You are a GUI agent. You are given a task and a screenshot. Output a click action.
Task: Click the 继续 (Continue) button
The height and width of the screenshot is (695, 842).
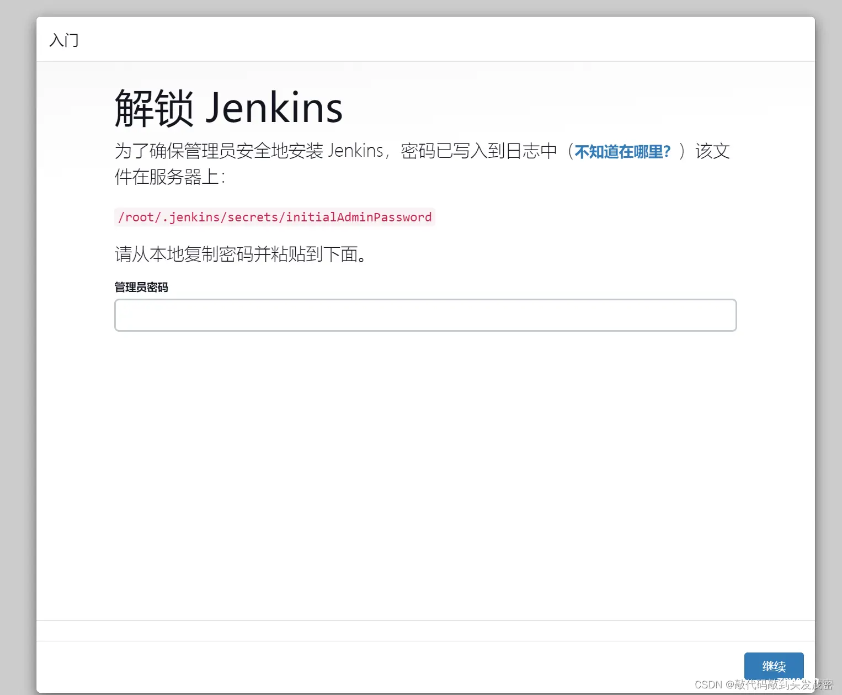(x=774, y=666)
